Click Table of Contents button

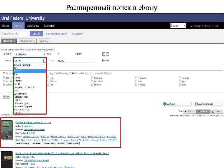point(22,143)
